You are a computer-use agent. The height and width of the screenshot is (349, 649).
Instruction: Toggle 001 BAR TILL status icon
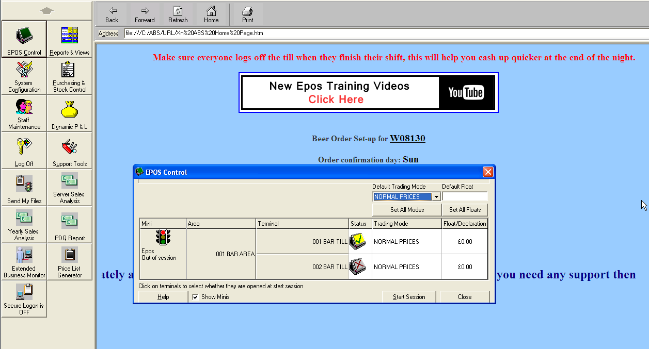pyautogui.click(x=358, y=241)
